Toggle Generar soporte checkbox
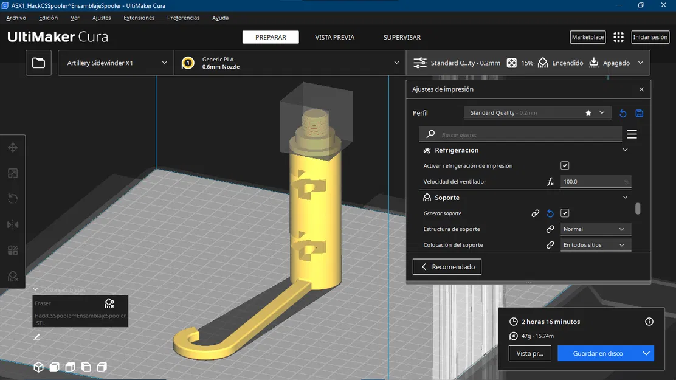The height and width of the screenshot is (380, 676). [x=565, y=213]
